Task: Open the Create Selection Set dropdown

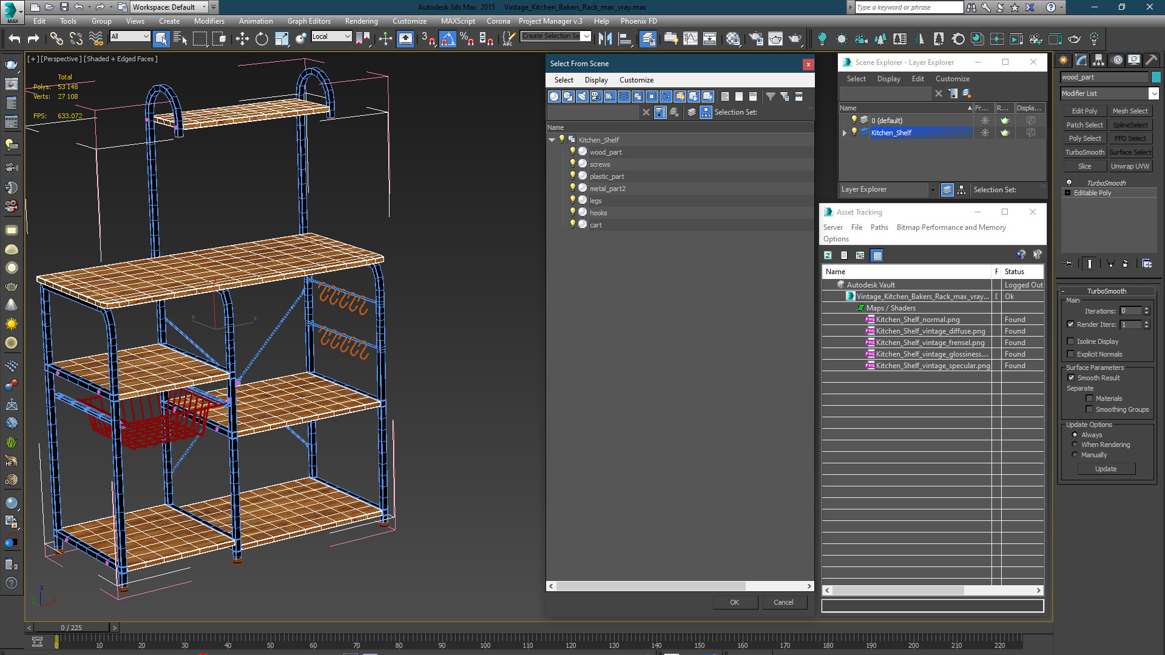Action: 556,36
